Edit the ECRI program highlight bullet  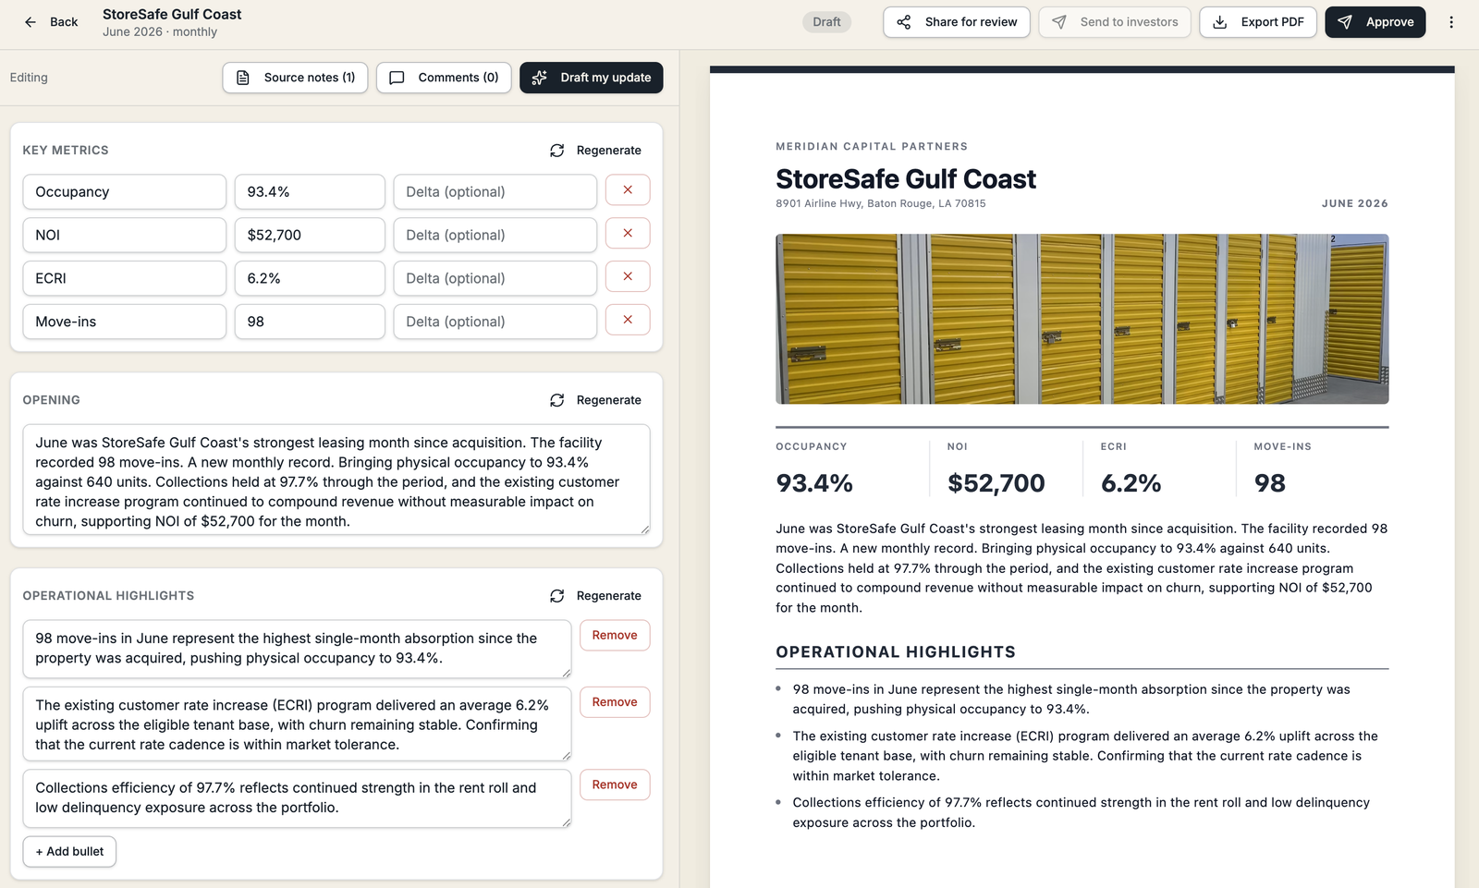tap(297, 724)
